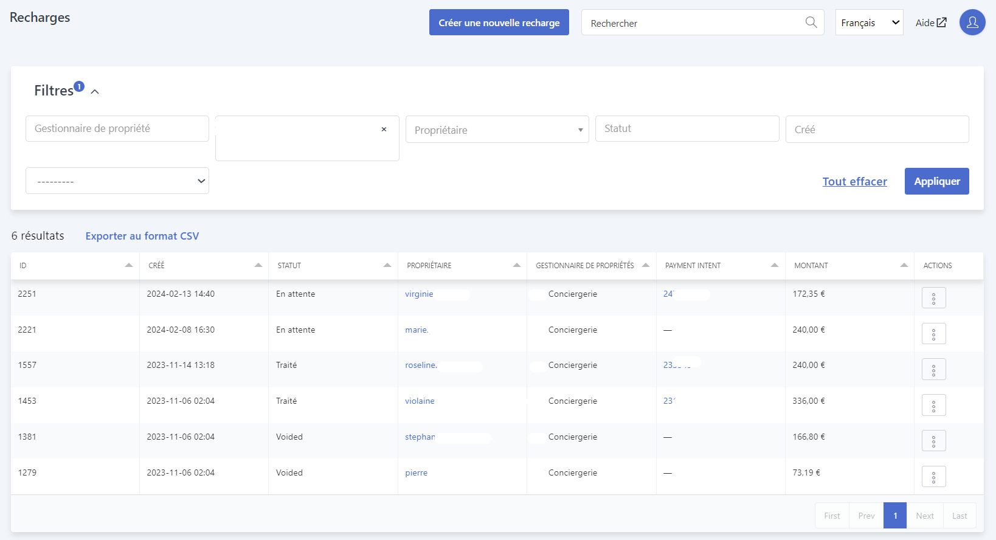Open owner link violaine
Viewport: 996px width, 540px height.
click(420, 401)
